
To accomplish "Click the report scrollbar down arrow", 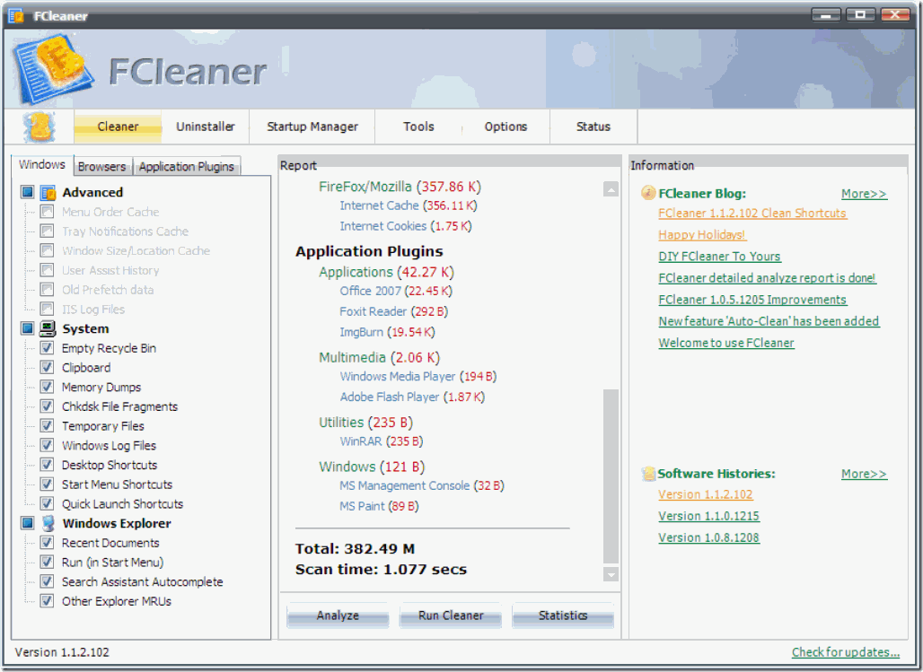I will (x=611, y=574).
